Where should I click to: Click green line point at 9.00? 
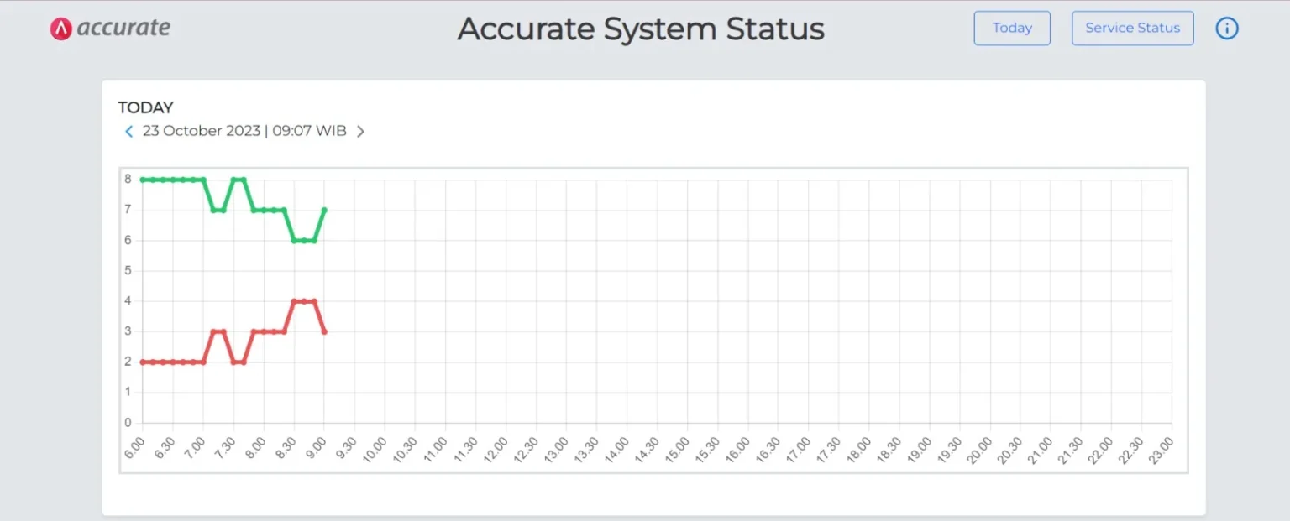tap(324, 210)
